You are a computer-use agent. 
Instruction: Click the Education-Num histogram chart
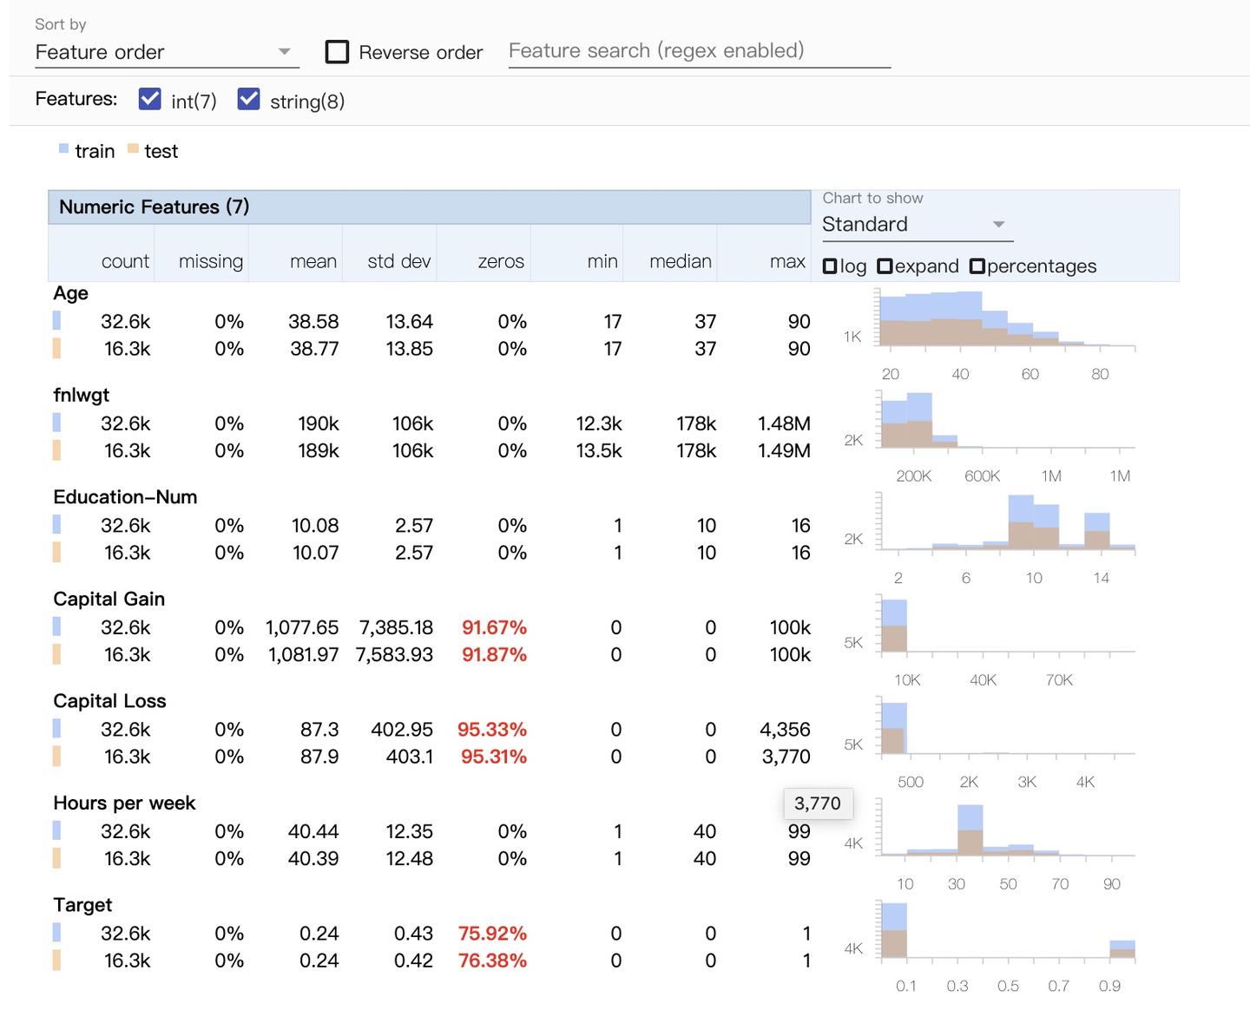tap(1005, 523)
